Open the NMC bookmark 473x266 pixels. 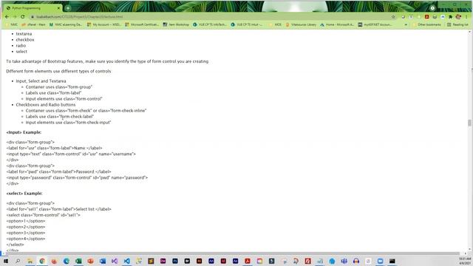[x=12, y=24]
